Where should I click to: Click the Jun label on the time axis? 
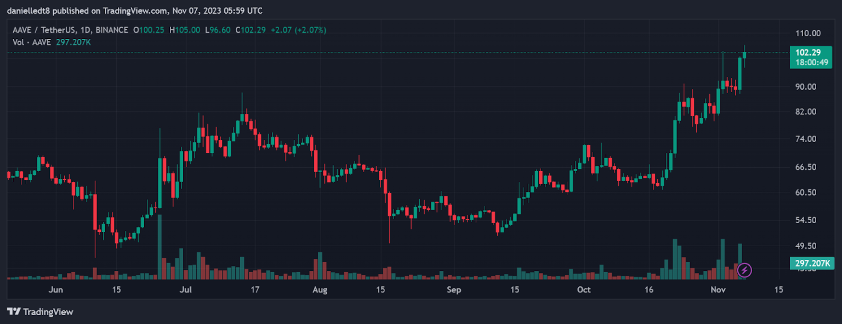pos(56,289)
